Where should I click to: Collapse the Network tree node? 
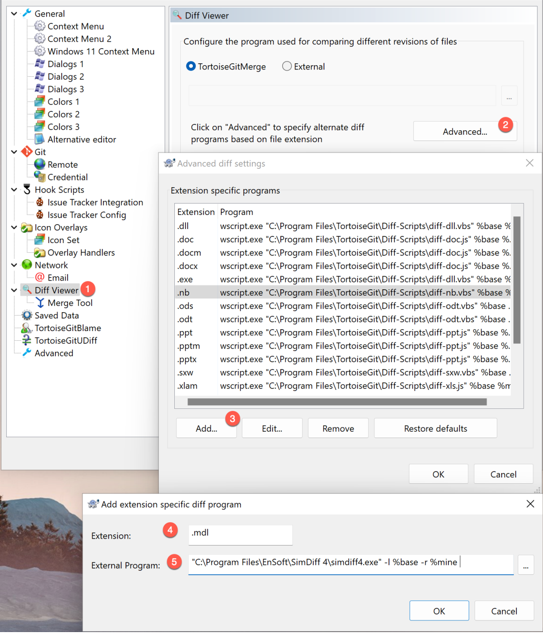click(14, 265)
